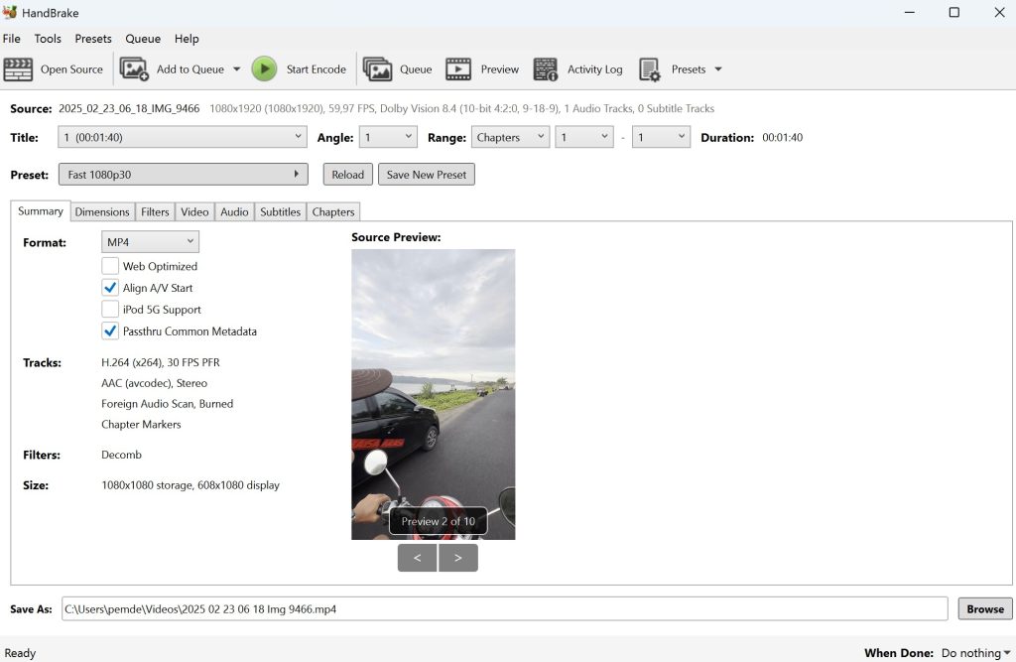Show the next preview image
The height and width of the screenshot is (662, 1016).
tap(458, 558)
